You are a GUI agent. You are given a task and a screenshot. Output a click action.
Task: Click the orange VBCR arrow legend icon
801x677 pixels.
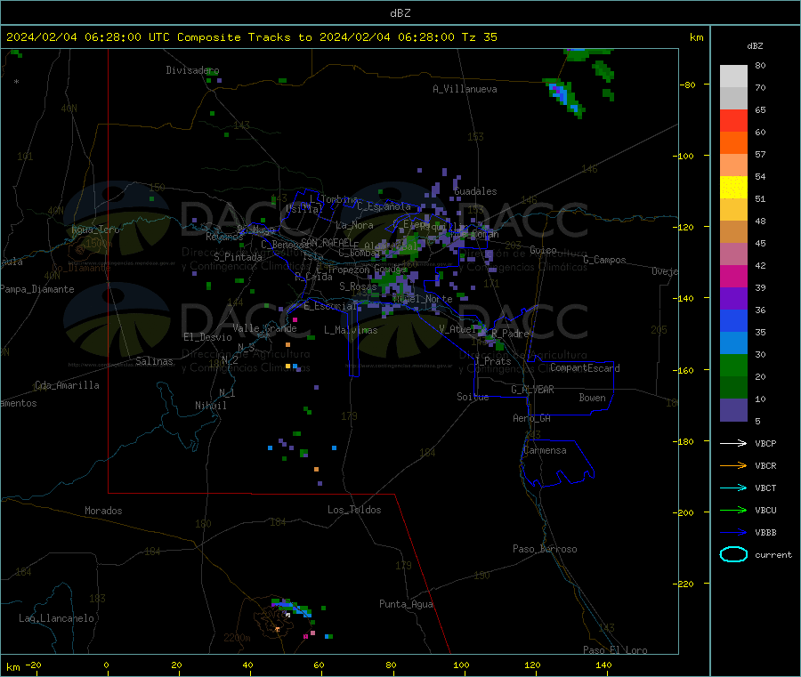733,465
